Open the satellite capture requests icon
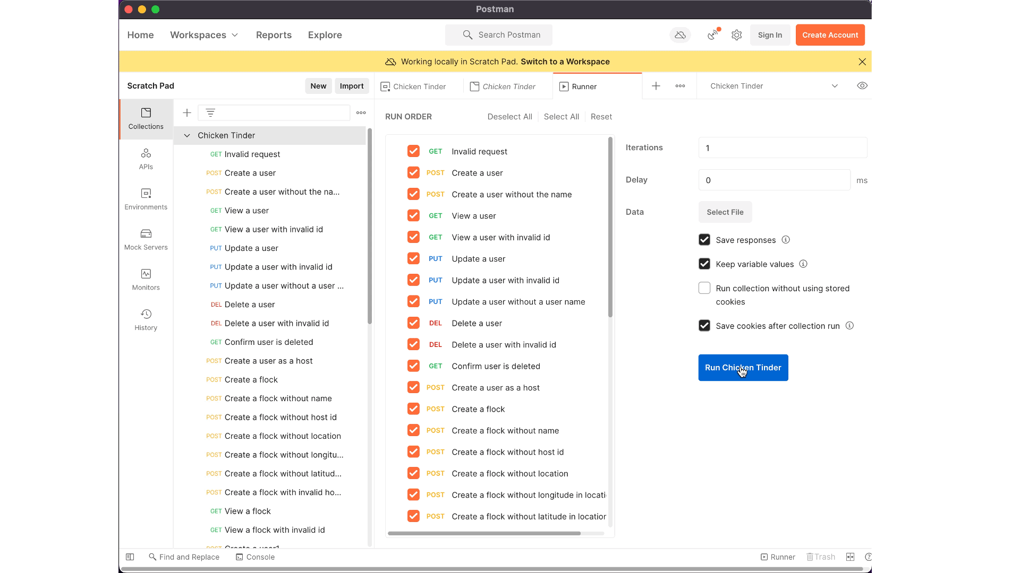Screen dimensions: 1020x573 (713, 35)
